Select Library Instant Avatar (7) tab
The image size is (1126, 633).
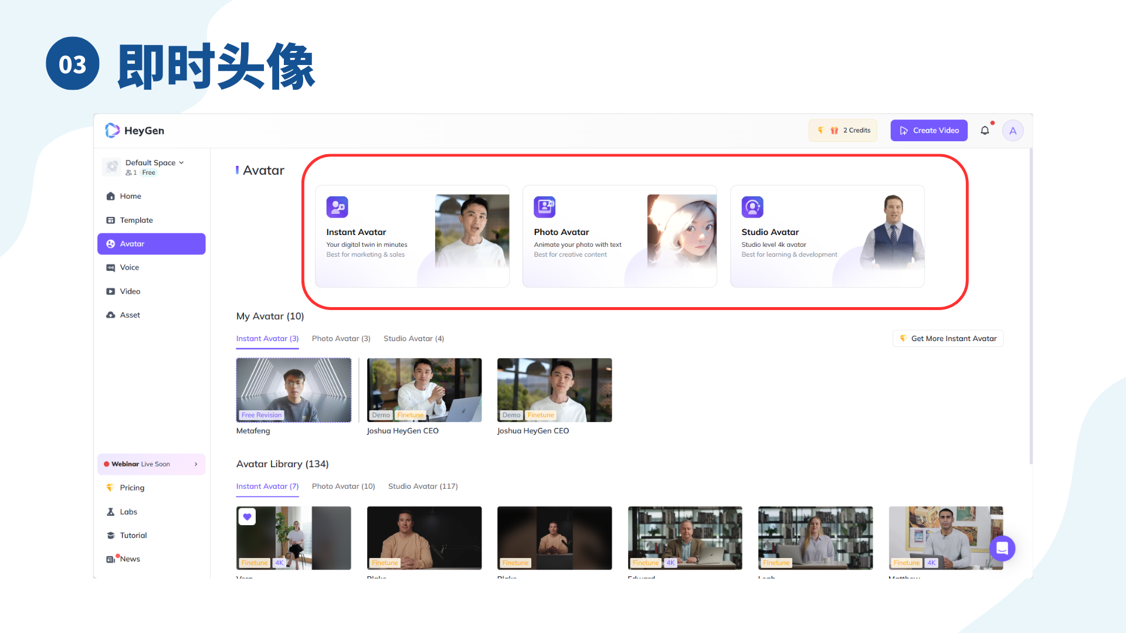[x=267, y=486]
